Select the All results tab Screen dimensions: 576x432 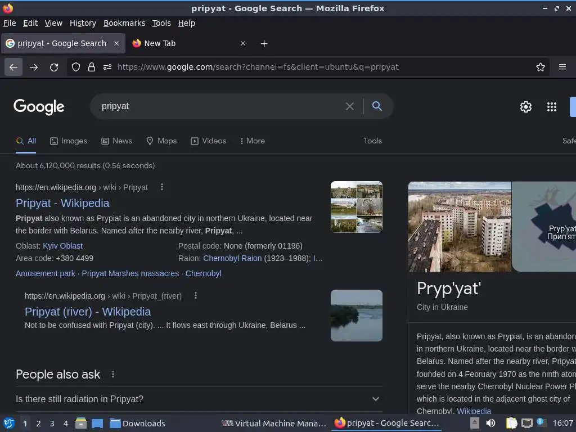click(26, 141)
